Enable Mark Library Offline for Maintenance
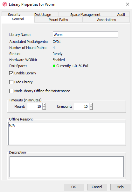 pos(11,91)
